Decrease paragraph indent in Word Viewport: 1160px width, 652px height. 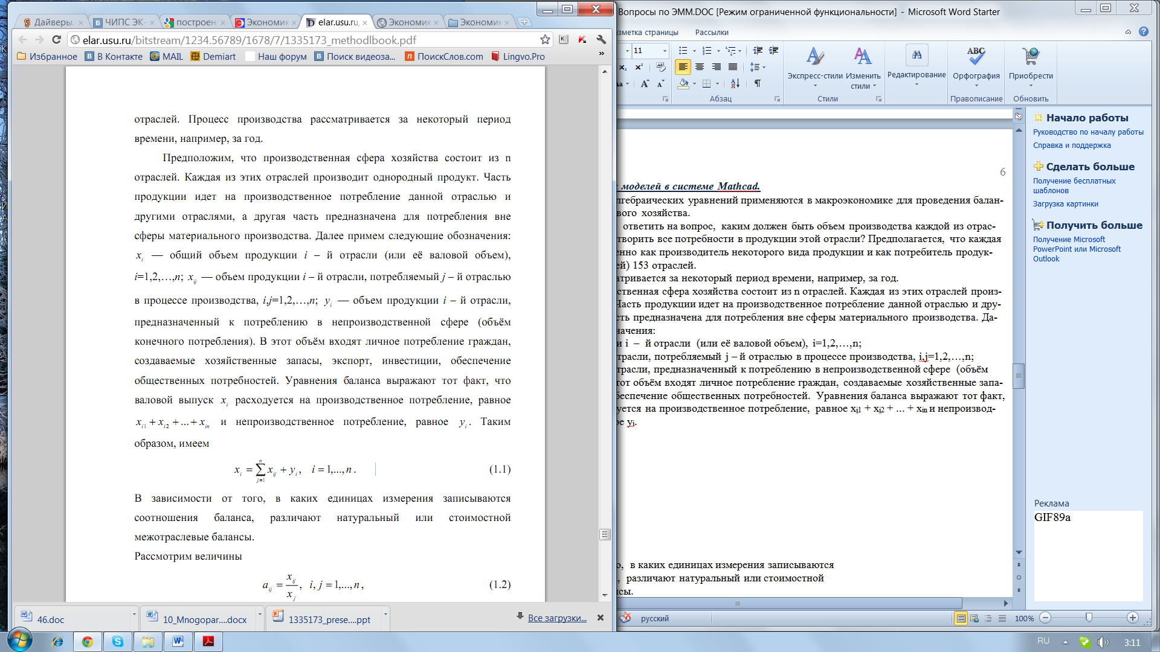pos(758,51)
